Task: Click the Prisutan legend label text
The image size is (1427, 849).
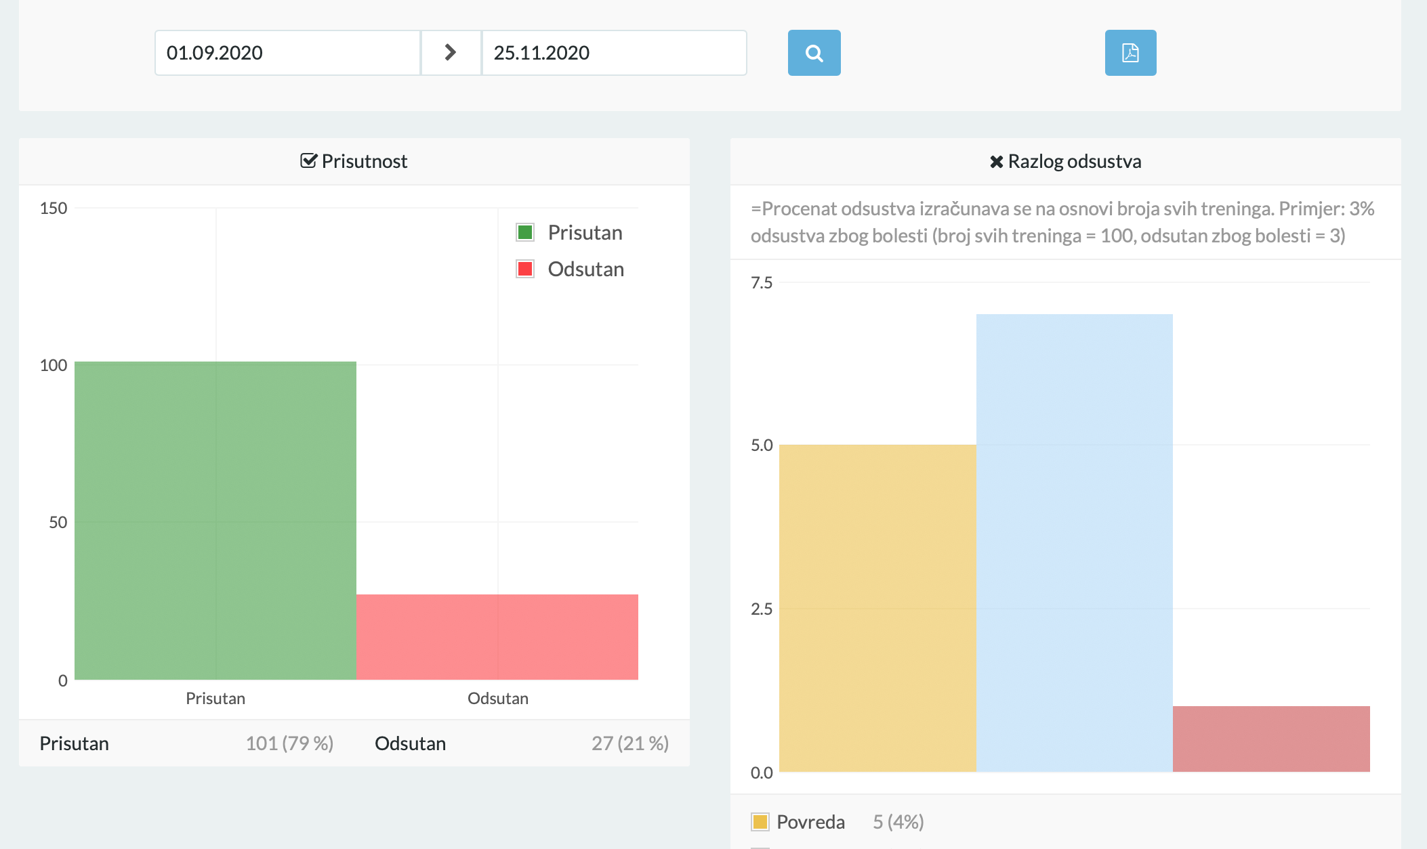Action: pos(585,233)
